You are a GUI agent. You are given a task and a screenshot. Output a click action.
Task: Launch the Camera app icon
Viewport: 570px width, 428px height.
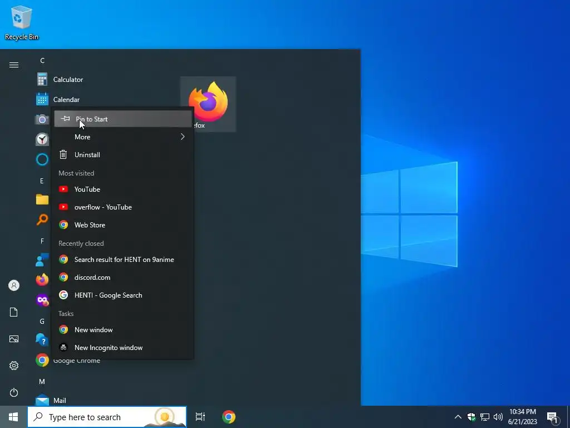42,119
